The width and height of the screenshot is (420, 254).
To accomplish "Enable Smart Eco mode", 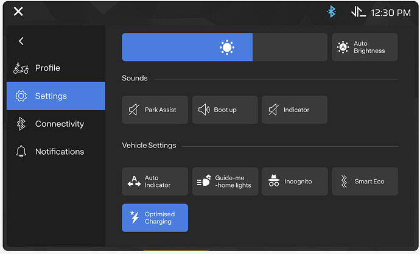I will point(365,182).
